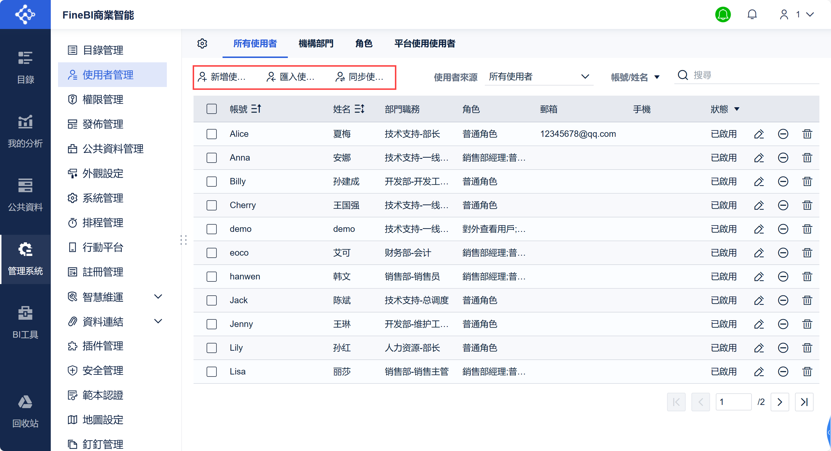This screenshot has width=831, height=451.
Task: Open 我的分析 in the sidebar
Action: click(25, 131)
